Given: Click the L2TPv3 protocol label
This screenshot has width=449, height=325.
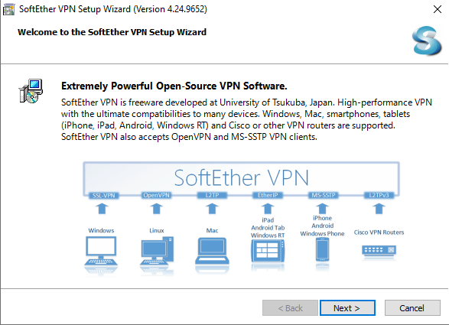Looking at the screenshot, I should pos(379,195).
